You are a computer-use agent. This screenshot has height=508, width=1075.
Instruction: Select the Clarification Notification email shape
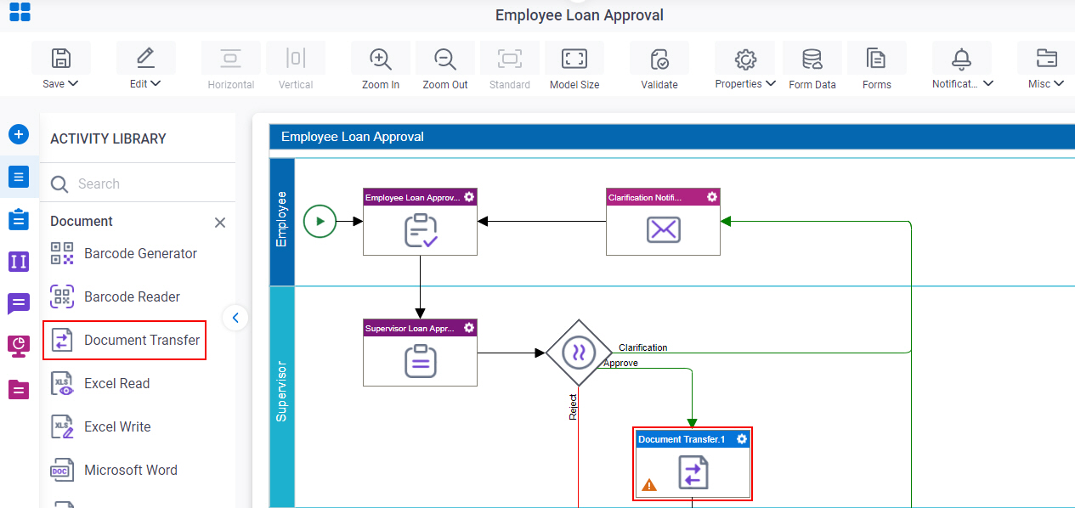pos(663,222)
